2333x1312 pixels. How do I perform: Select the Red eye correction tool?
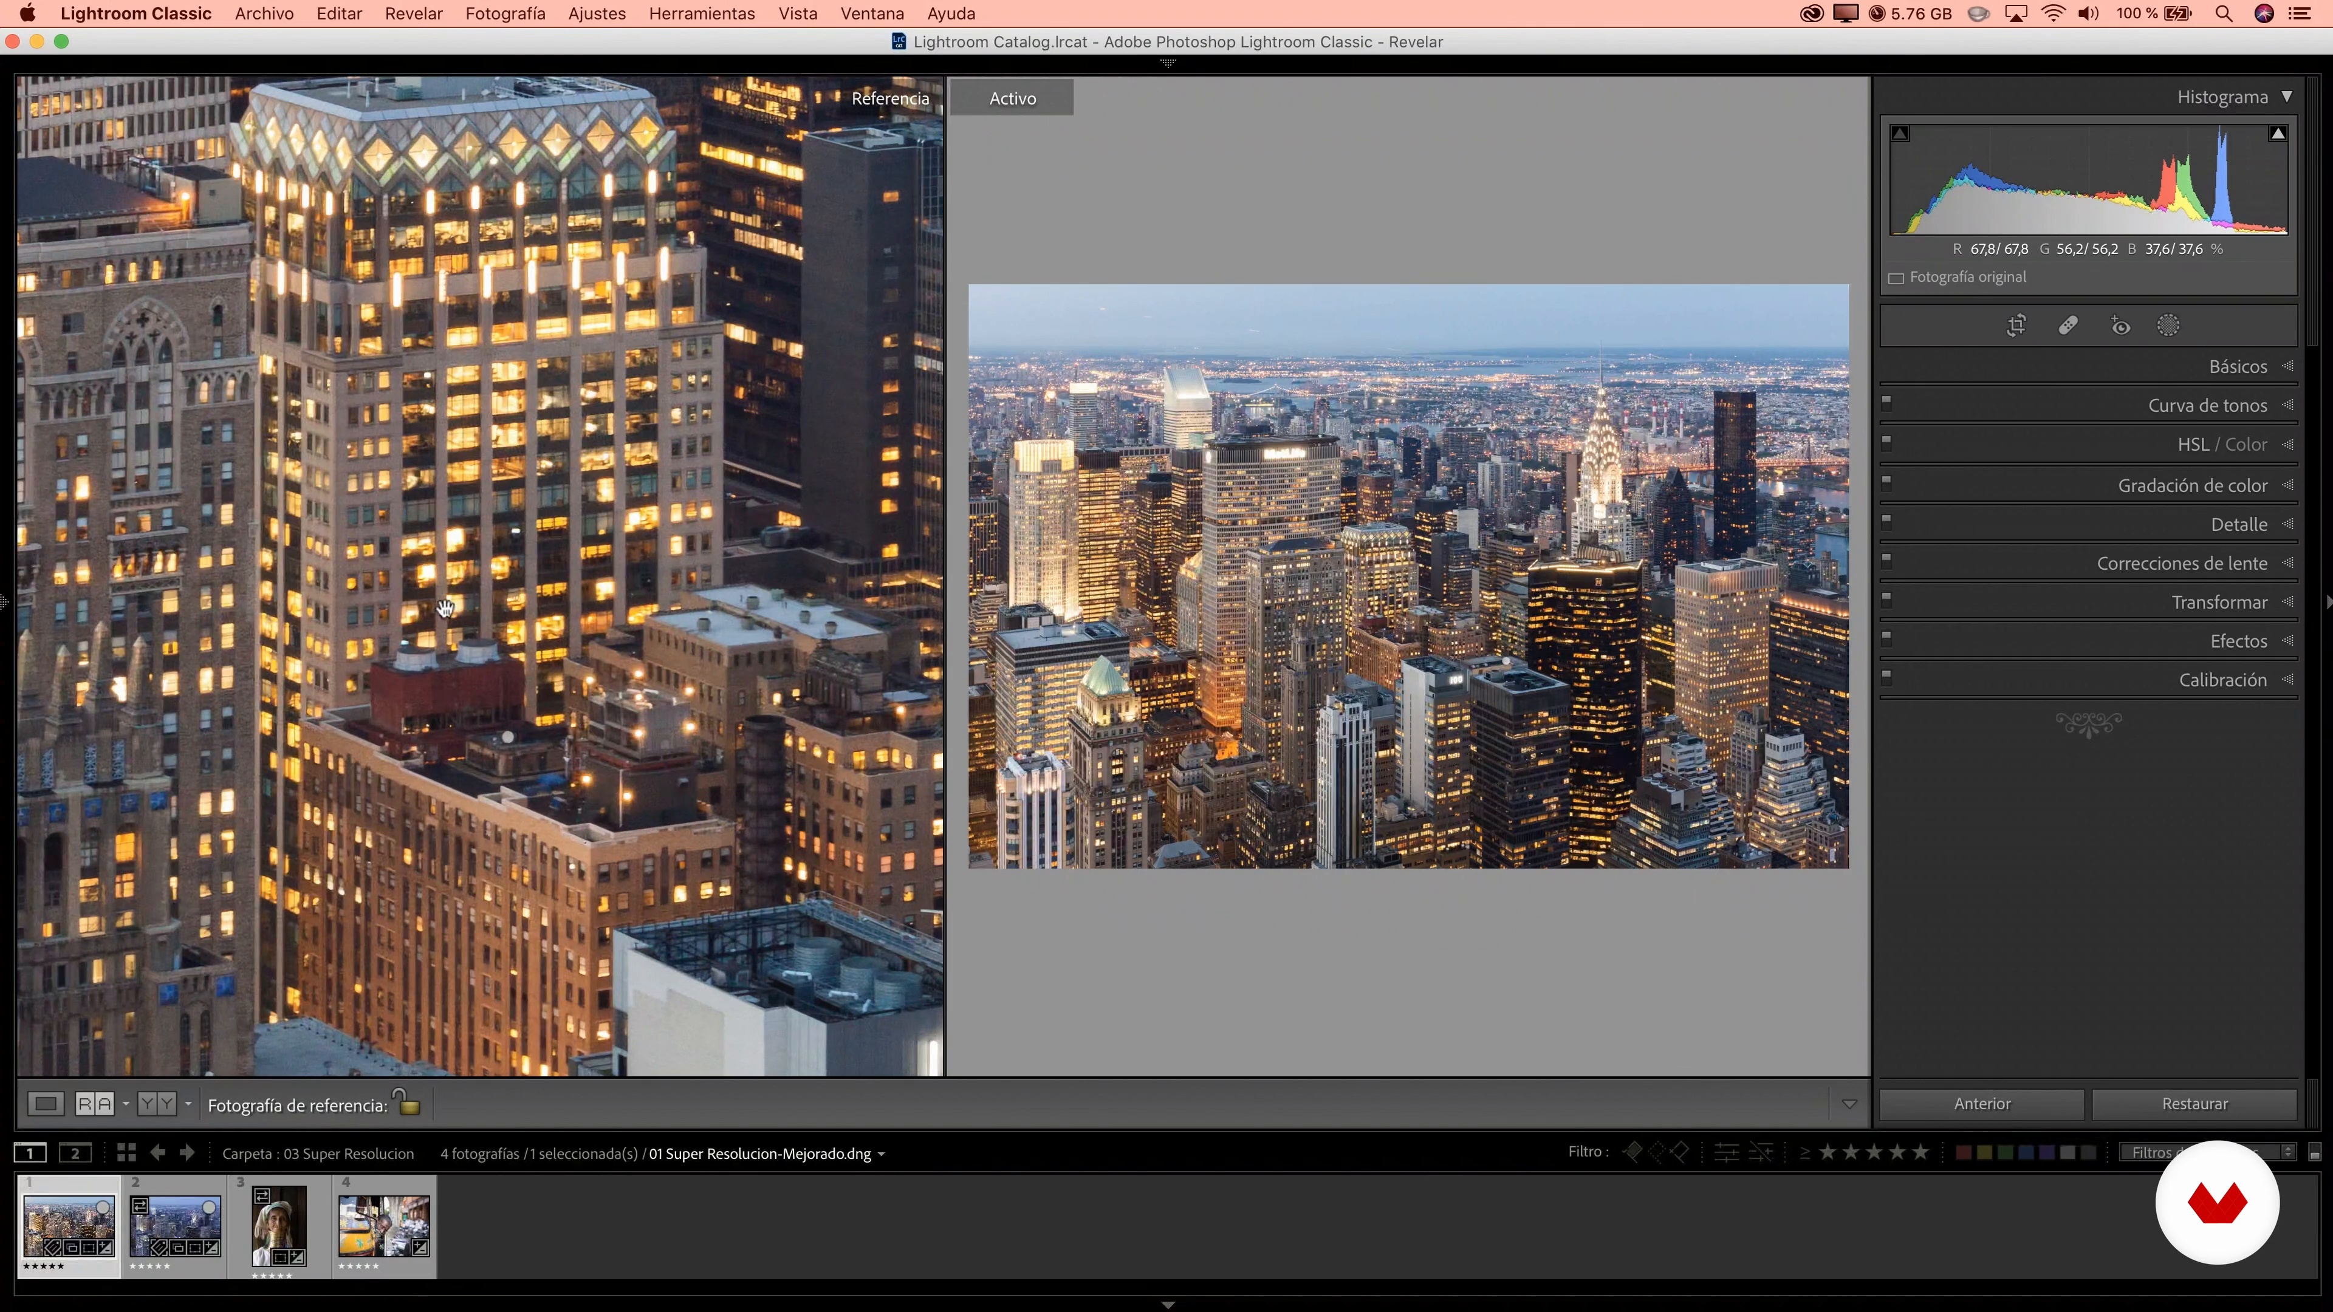click(2120, 326)
